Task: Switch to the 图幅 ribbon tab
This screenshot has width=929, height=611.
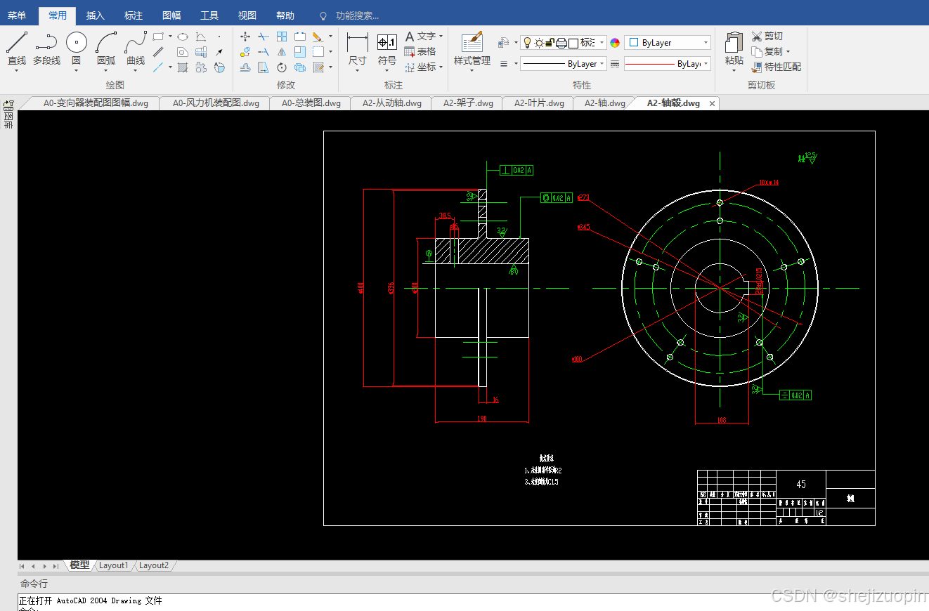Action: tap(171, 15)
